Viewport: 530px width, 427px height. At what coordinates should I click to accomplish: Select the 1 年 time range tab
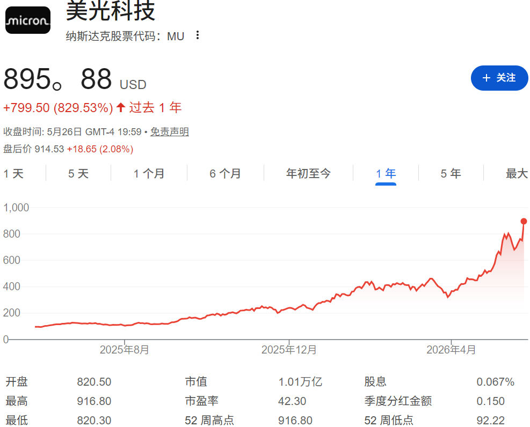(x=386, y=174)
